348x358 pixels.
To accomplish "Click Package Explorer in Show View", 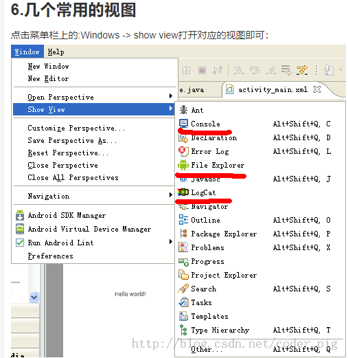I will (x=259, y=234).
